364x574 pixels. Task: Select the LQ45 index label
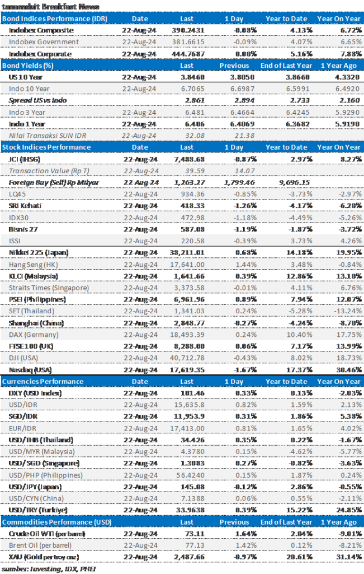pos(19,195)
